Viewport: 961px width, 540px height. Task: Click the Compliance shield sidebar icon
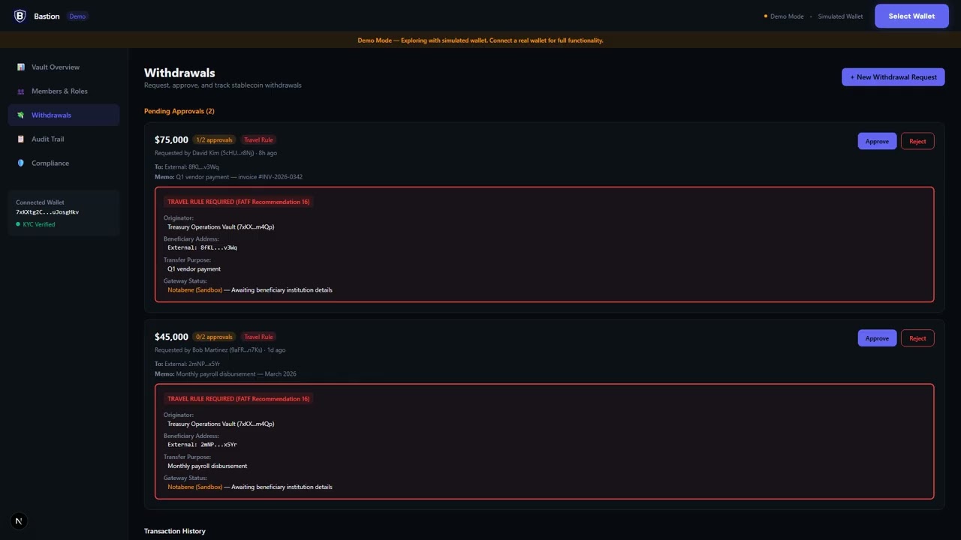[x=21, y=163]
